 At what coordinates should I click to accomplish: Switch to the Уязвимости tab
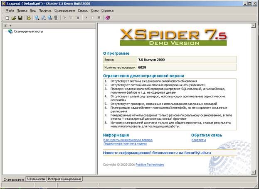(36, 179)
